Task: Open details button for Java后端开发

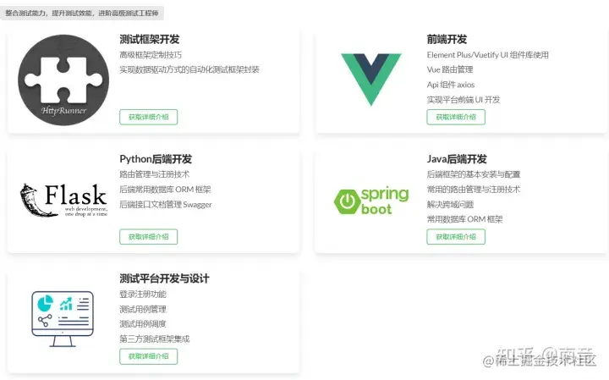Action: (x=456, y=237)
